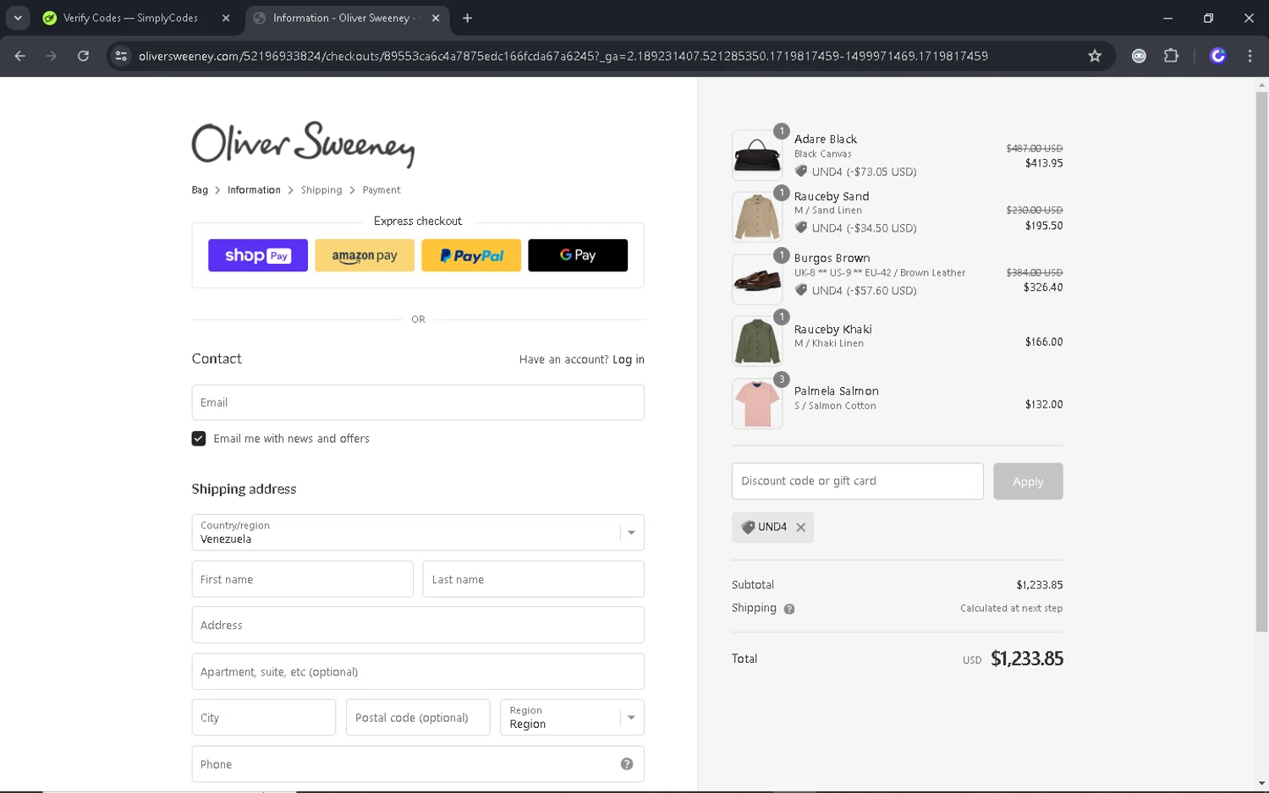This screenshot has width=1269, height=793.
Task: Go to Bag breadcrumb
Action: click(200, 190)
